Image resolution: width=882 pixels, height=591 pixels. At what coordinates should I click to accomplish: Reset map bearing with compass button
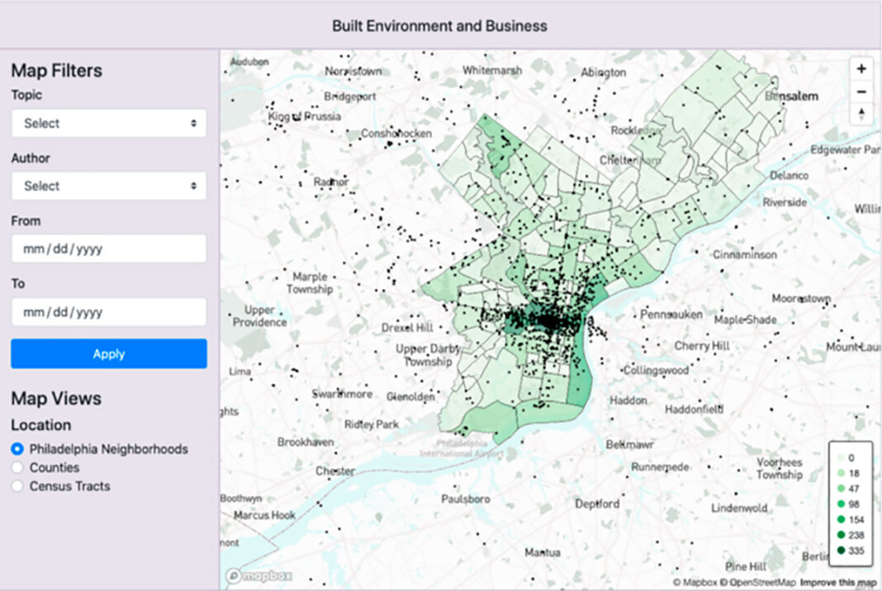(x=861, y=113)
